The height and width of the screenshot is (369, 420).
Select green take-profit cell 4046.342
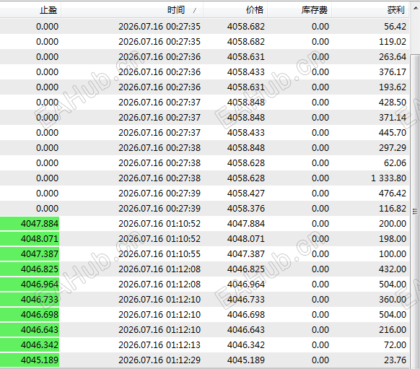point(30,345)
